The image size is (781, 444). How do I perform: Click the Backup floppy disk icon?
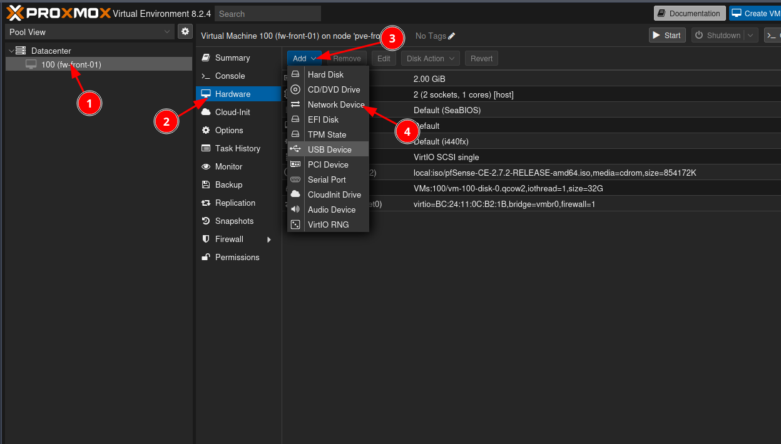(205, 185)
